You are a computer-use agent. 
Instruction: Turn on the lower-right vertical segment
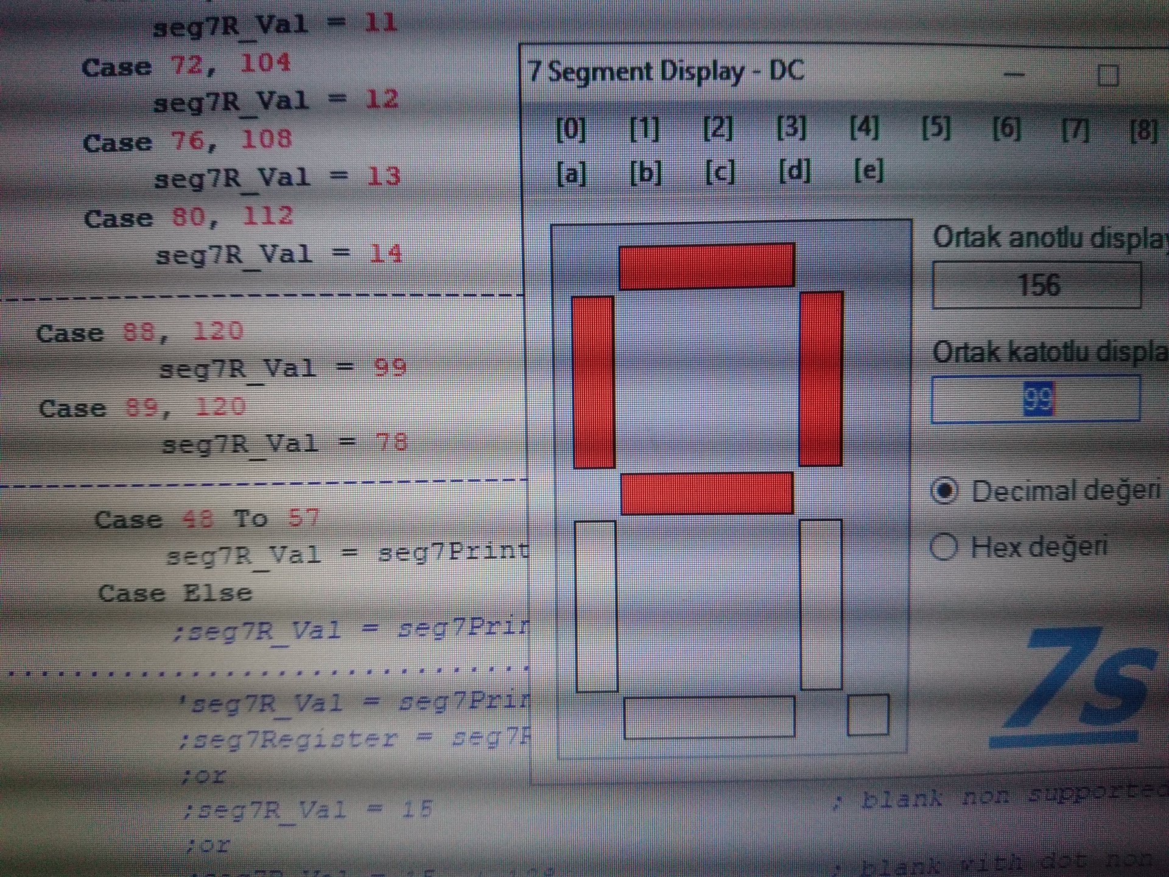(821, 604)
